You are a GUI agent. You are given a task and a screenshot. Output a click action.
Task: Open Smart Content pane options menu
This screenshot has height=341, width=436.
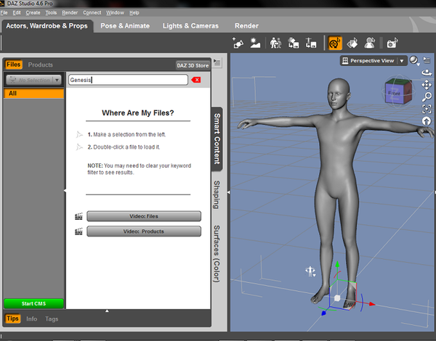tap(217, 62)
